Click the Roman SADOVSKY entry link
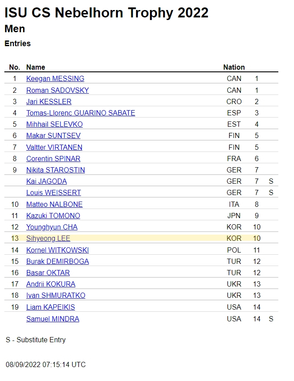The width and height of the screenshot is (294, 381). pyautogui.click(x=57, y=90)
